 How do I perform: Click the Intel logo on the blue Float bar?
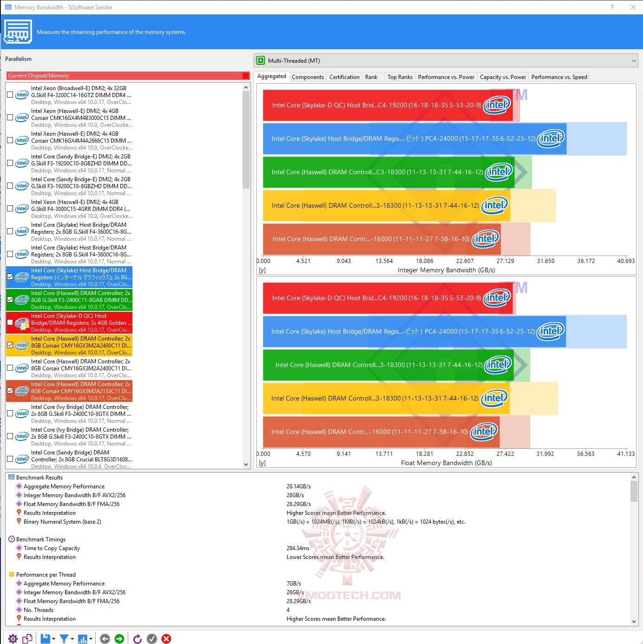(x=550, y=331)
